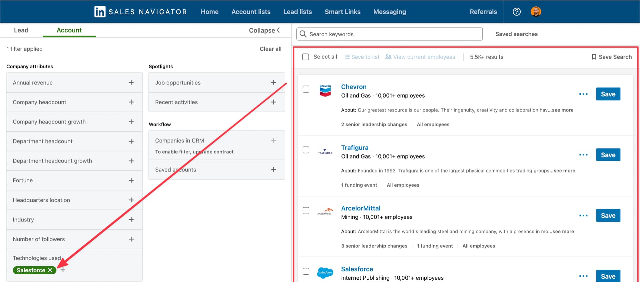Open Lead lists in top navigation
This screenshot has width=640, height=282.
298,12
